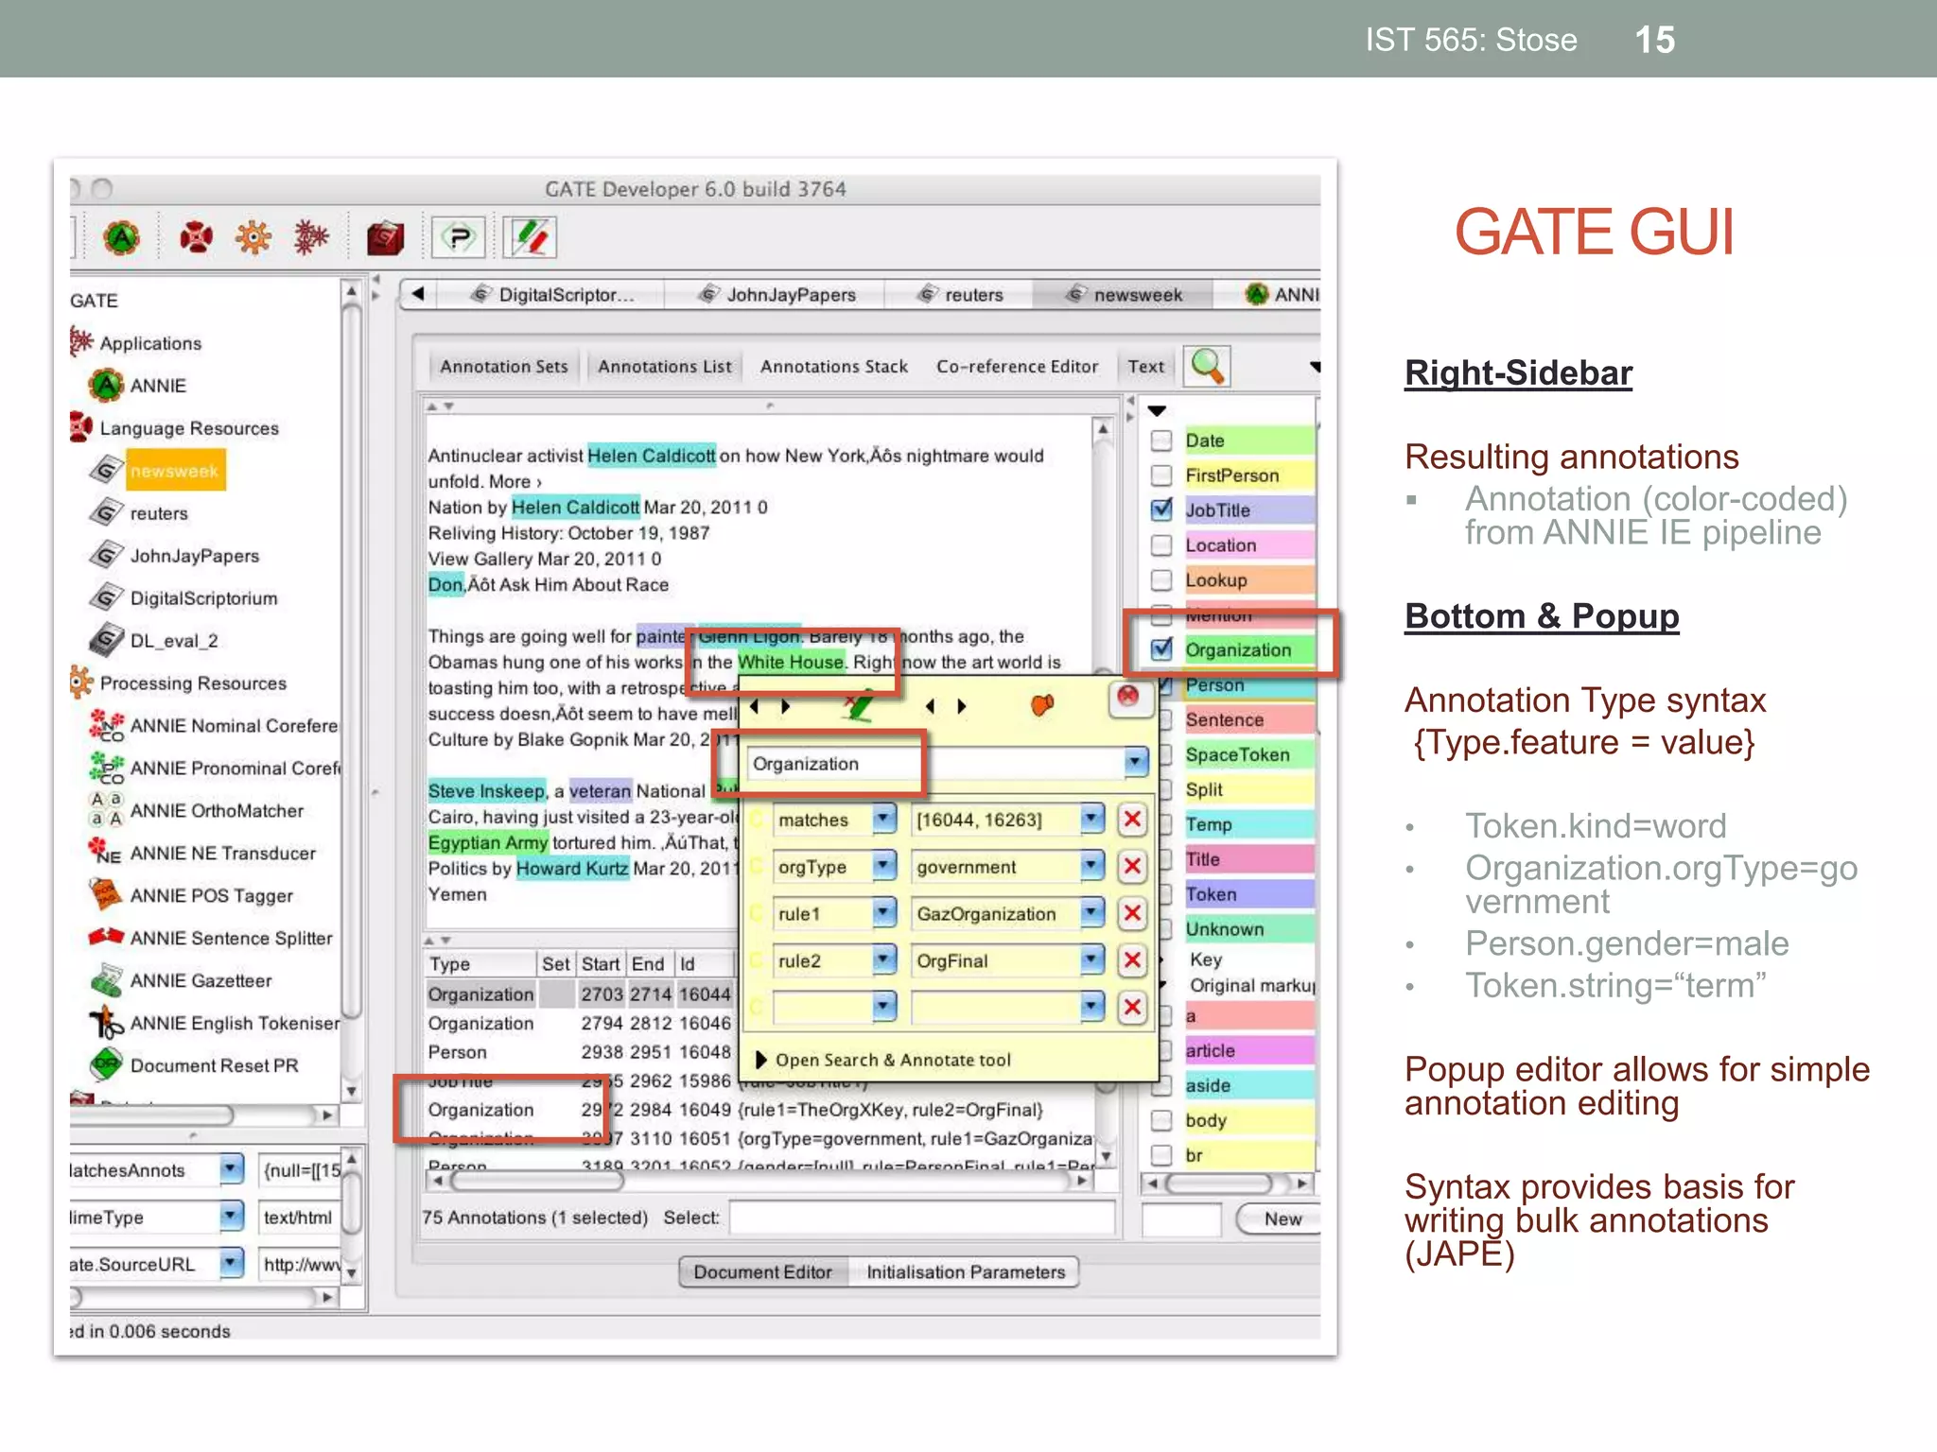The height and width of the screenshot is (1452, 1937).
Task: Delete the matches feature row
Action: 1131,820
